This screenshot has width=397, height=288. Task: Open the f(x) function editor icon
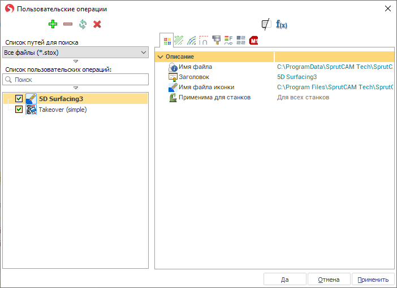[282, 24]
